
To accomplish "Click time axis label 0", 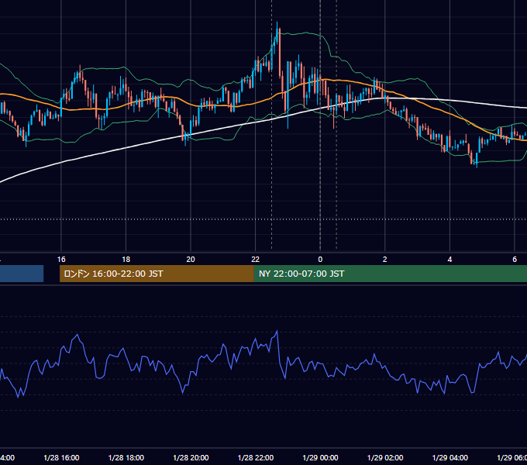I will pos(320,260).
